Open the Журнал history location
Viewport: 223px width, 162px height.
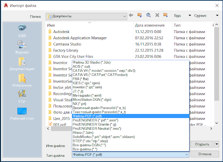pos(22,47)
